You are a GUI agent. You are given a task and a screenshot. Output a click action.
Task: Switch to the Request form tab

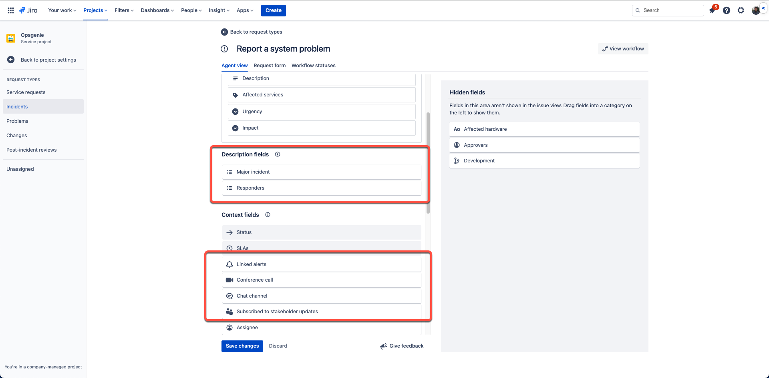coord(270,65)
